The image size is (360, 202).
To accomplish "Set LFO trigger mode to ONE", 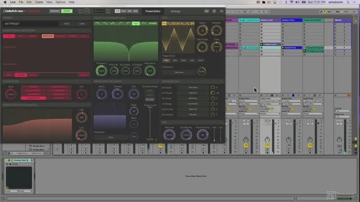I will click(192, 61).
